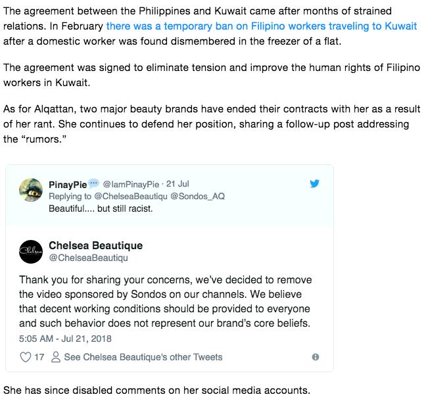Open the @IamPinayPie handle

click(131, 184)
